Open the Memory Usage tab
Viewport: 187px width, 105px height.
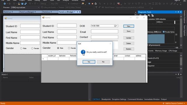[x=161, y=51]
